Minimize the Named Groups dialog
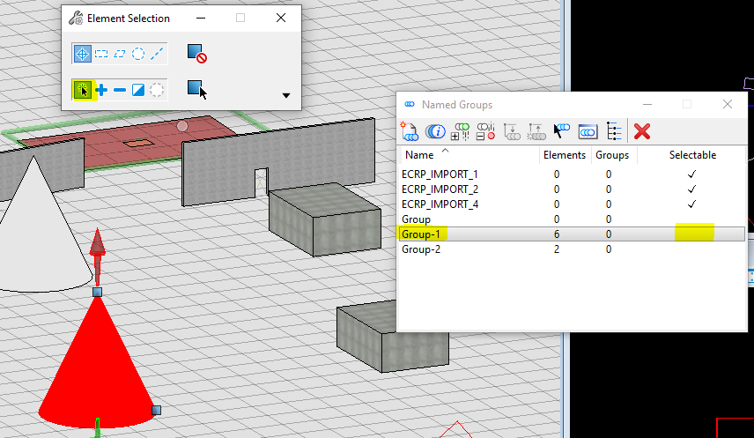Image resolution: width=754 pixels, height=438 pixels. pos(647,105)
